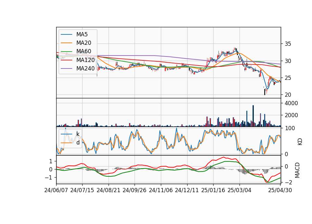Viewport: 312px width, 224px height.
Task: Click the 'd' legend label in KD panel
Action: click(78, 143)
